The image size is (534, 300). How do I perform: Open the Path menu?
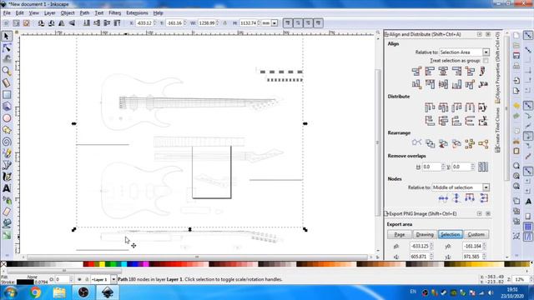[84, 13]
